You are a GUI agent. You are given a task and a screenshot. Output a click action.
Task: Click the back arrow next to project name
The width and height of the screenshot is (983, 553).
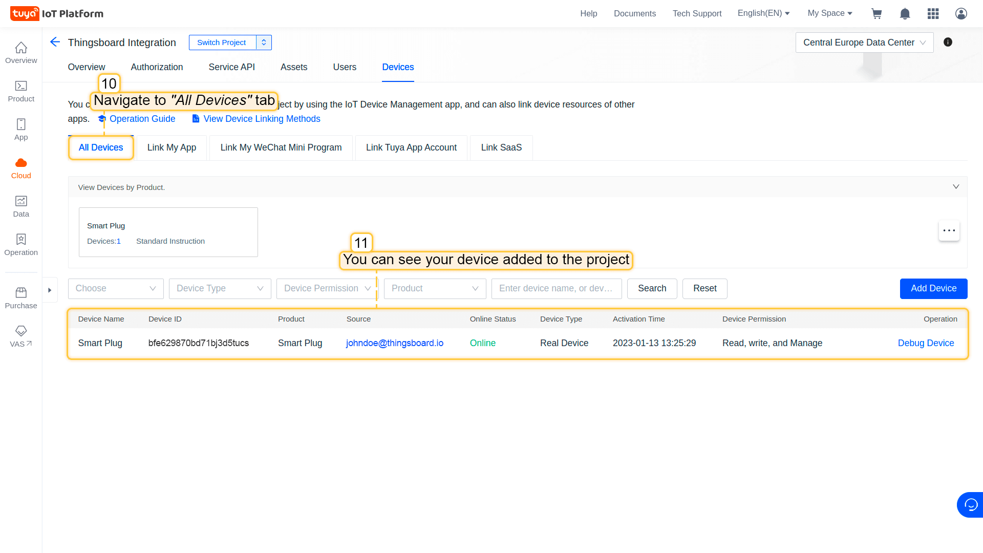click(55, 42)
